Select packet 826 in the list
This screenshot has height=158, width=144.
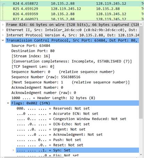tap(72, 14)
